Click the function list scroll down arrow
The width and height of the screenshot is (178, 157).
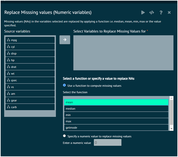(x=172, y=129)
